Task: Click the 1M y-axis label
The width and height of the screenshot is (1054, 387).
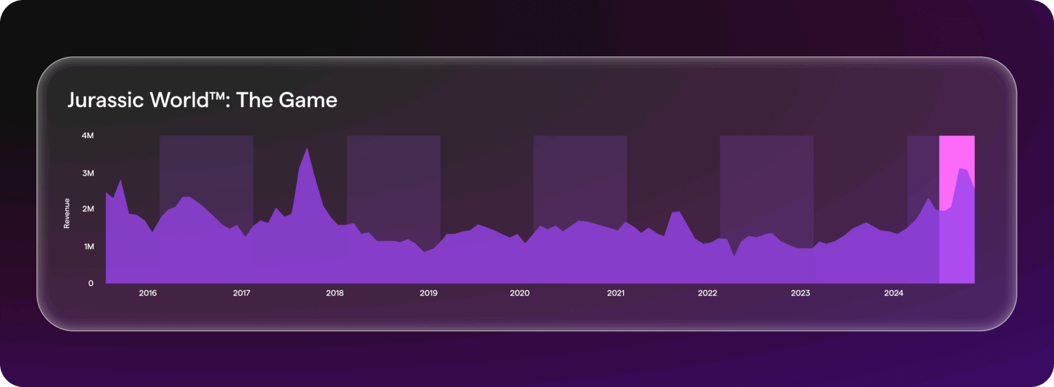Action: pos(88,247)
